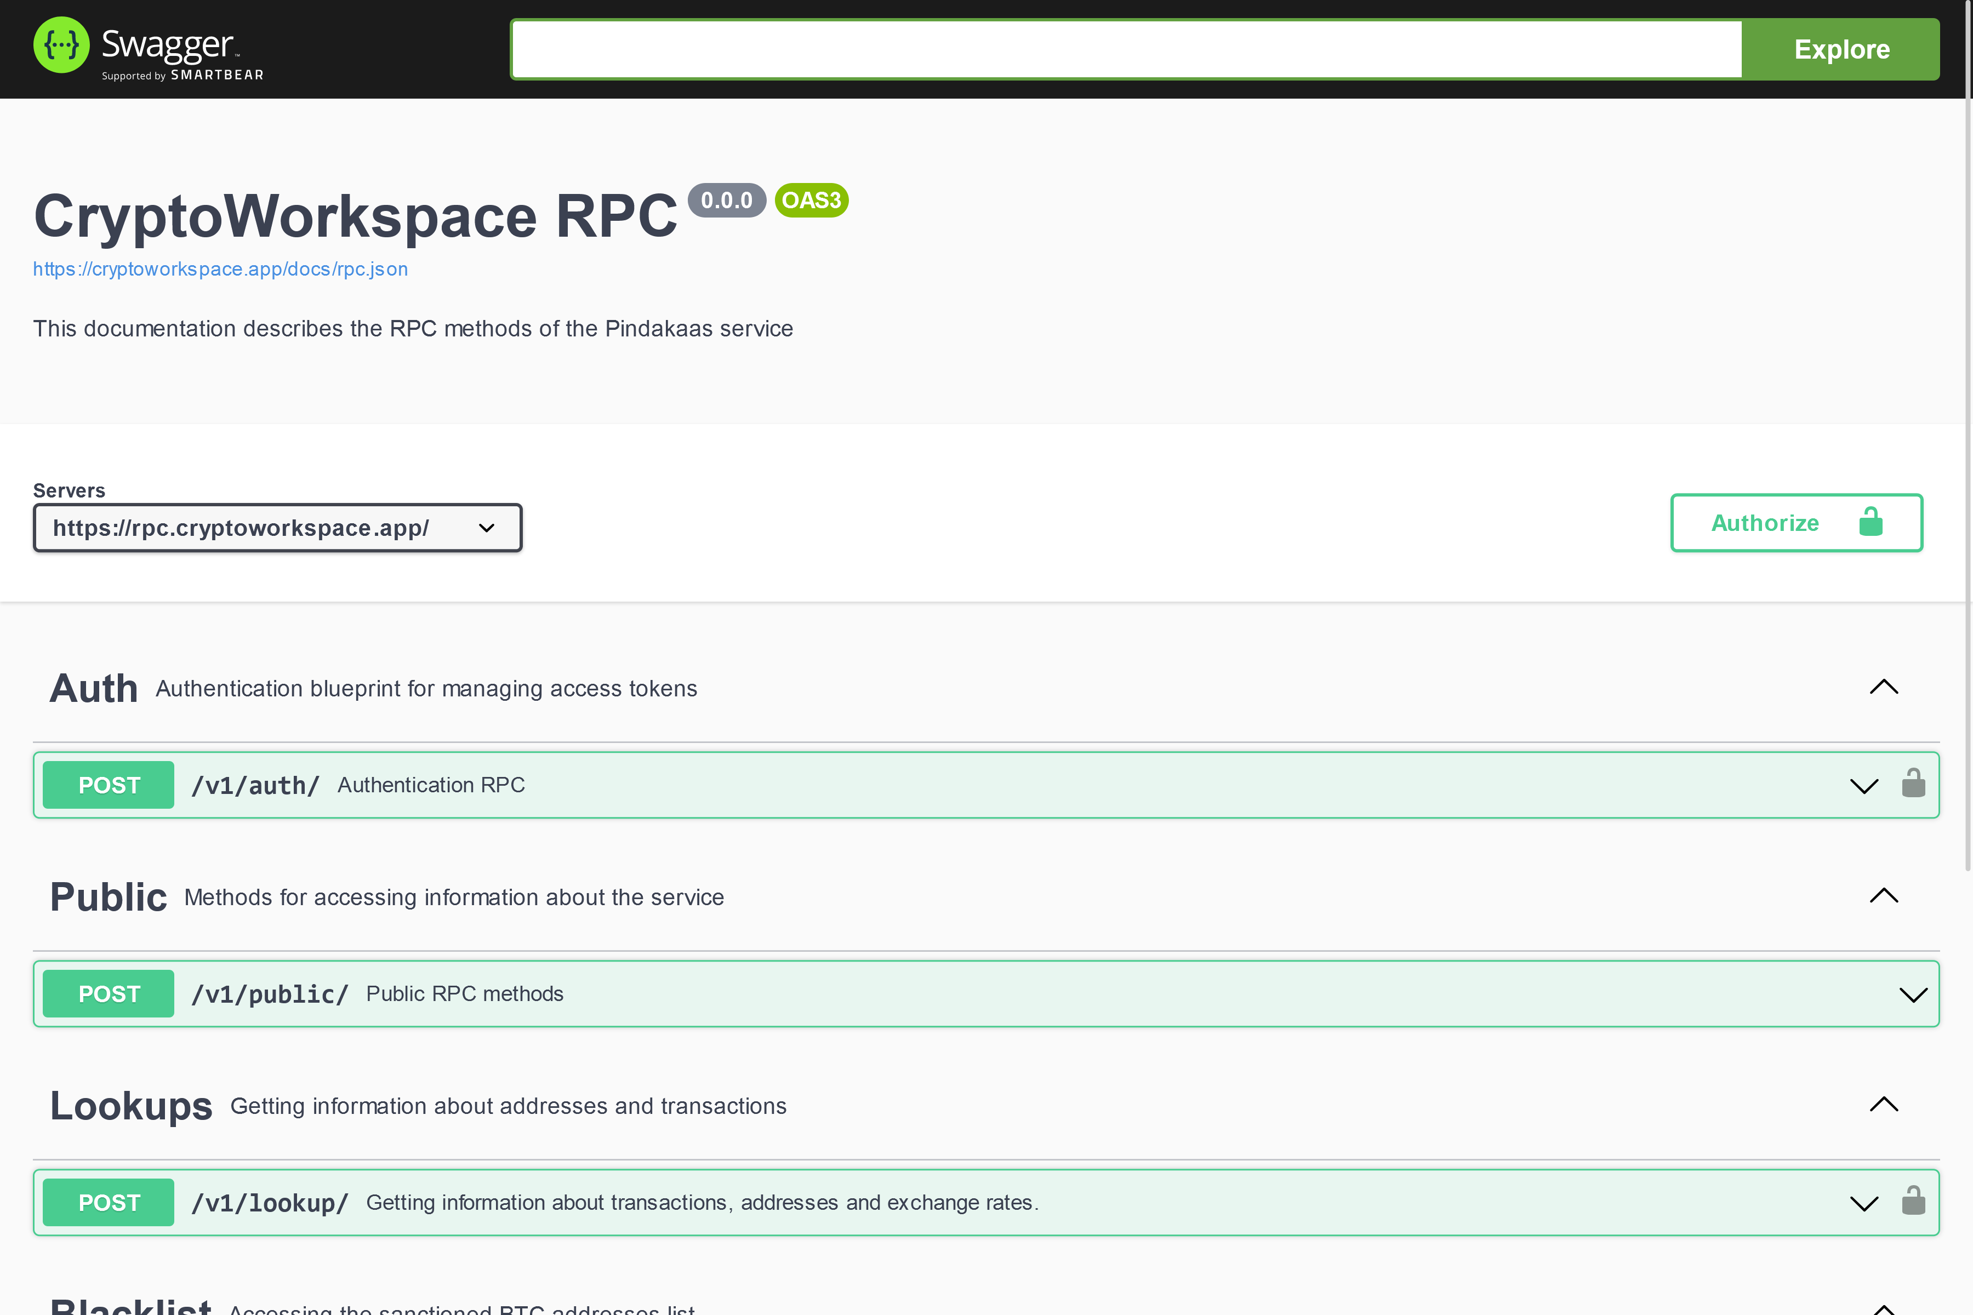
Task: Collapse the Public section
Action: click(1883, 896)
